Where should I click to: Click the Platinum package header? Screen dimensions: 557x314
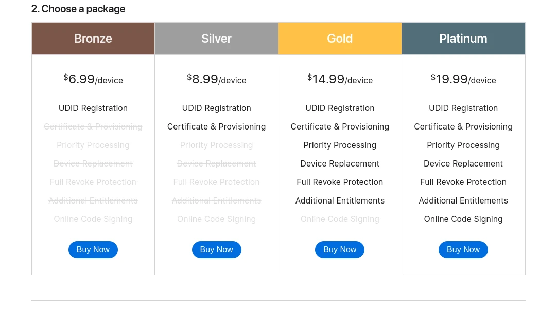463,39
